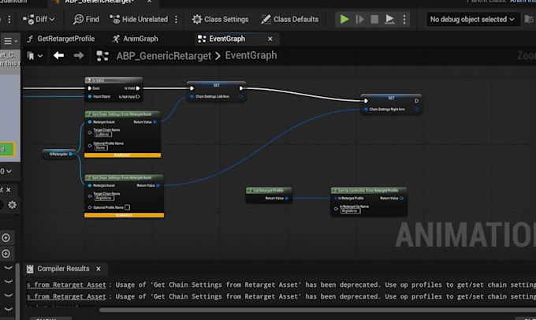The image size is (536, 320).
Task: Switch to the AnimGraph tab
Action: pos(136,39)
